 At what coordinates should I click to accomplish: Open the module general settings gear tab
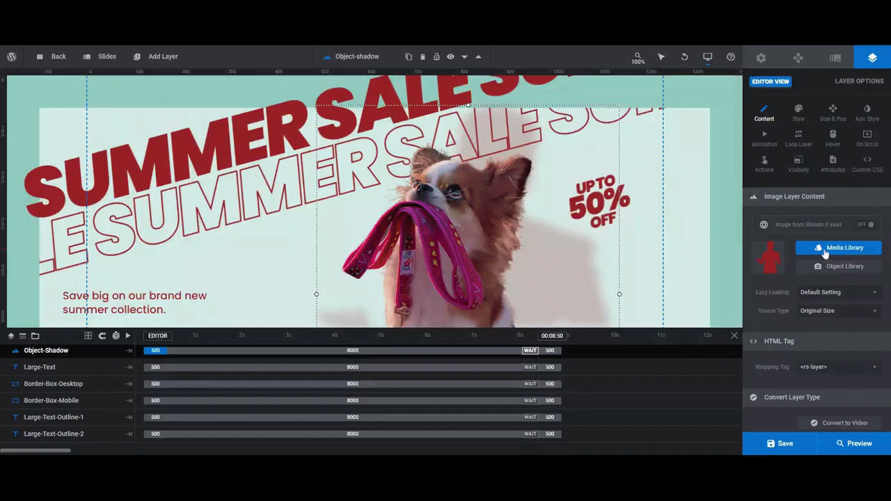(761, 58)
